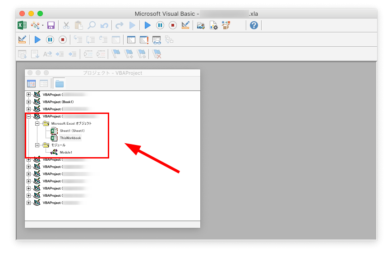Click the Comment Block icon
392x258 pixels.
point(88,54)
